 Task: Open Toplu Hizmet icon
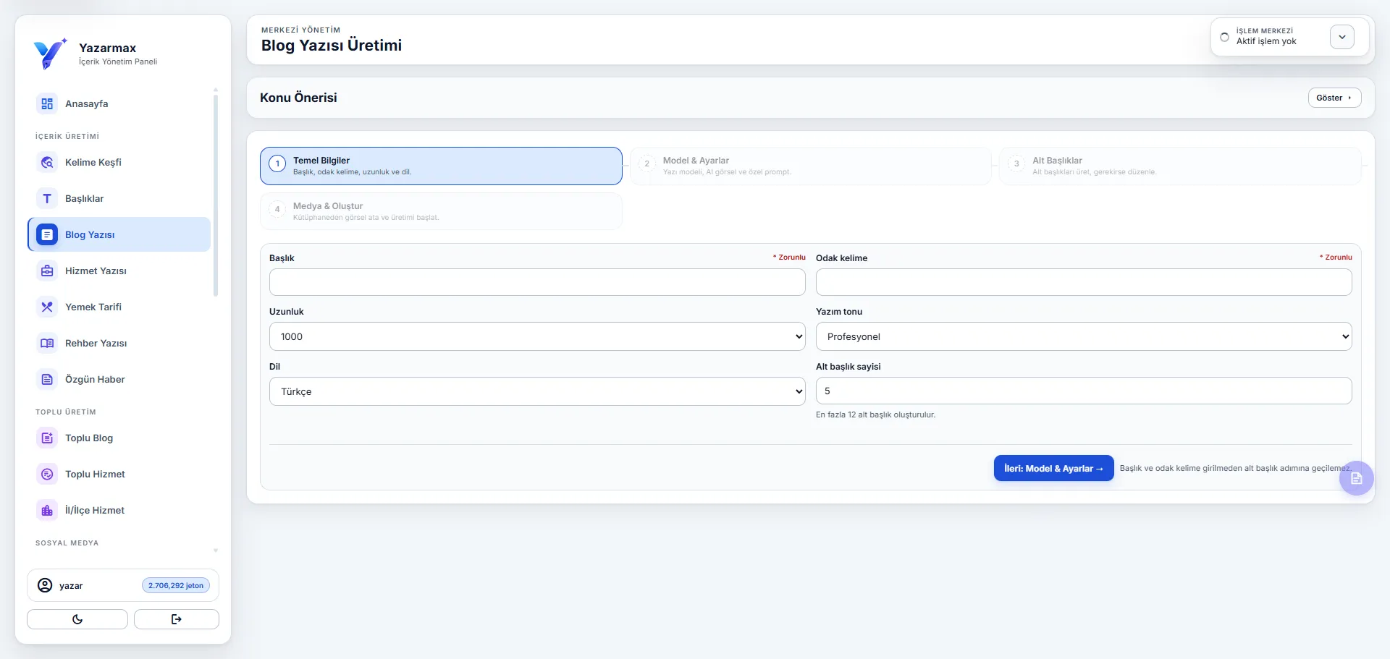click(47, 474)
